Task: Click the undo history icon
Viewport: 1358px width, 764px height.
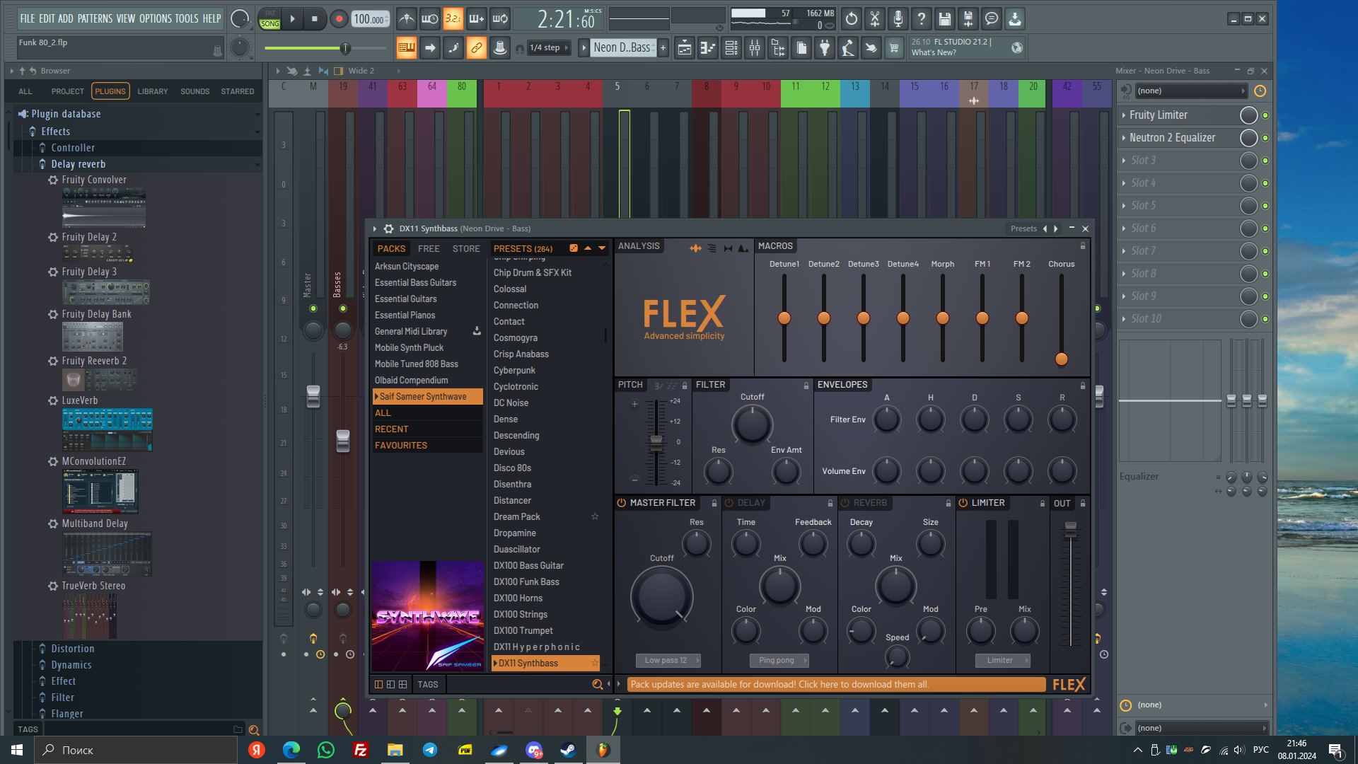Action: (x=852, y=19)
